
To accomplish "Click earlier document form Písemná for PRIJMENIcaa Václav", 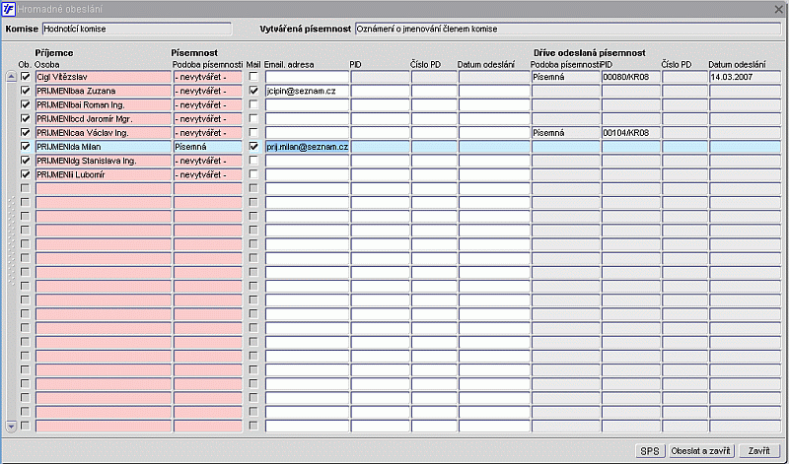I will coord(565,133).
